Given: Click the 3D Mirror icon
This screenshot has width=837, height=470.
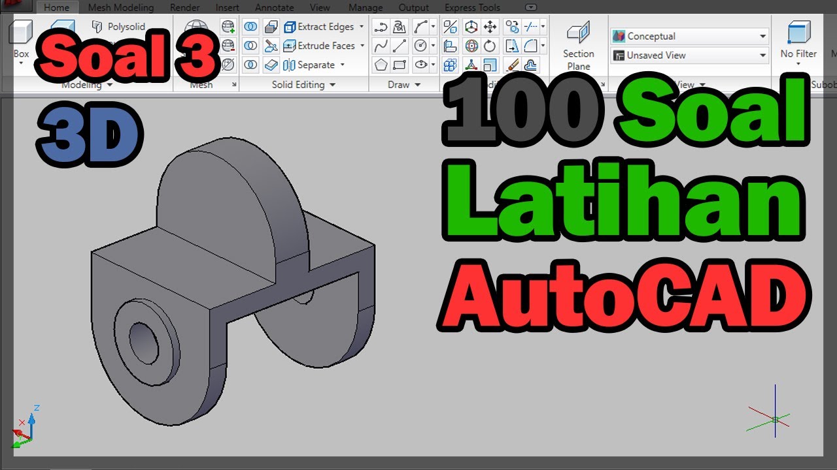Looking at the screenshot, I should 451,27.
